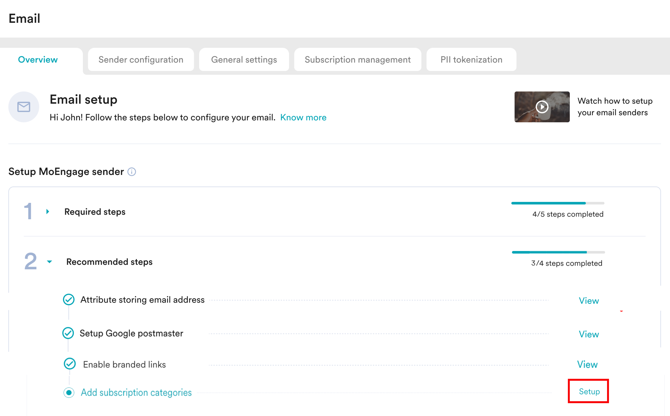Switch to Sender configuration tab
670x416 pixels.
click(x=141, y=60)
